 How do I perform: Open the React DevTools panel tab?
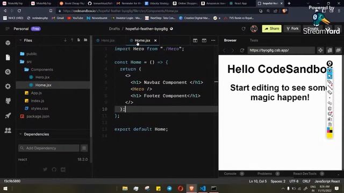pyautogui.click(x=305, y=174)
